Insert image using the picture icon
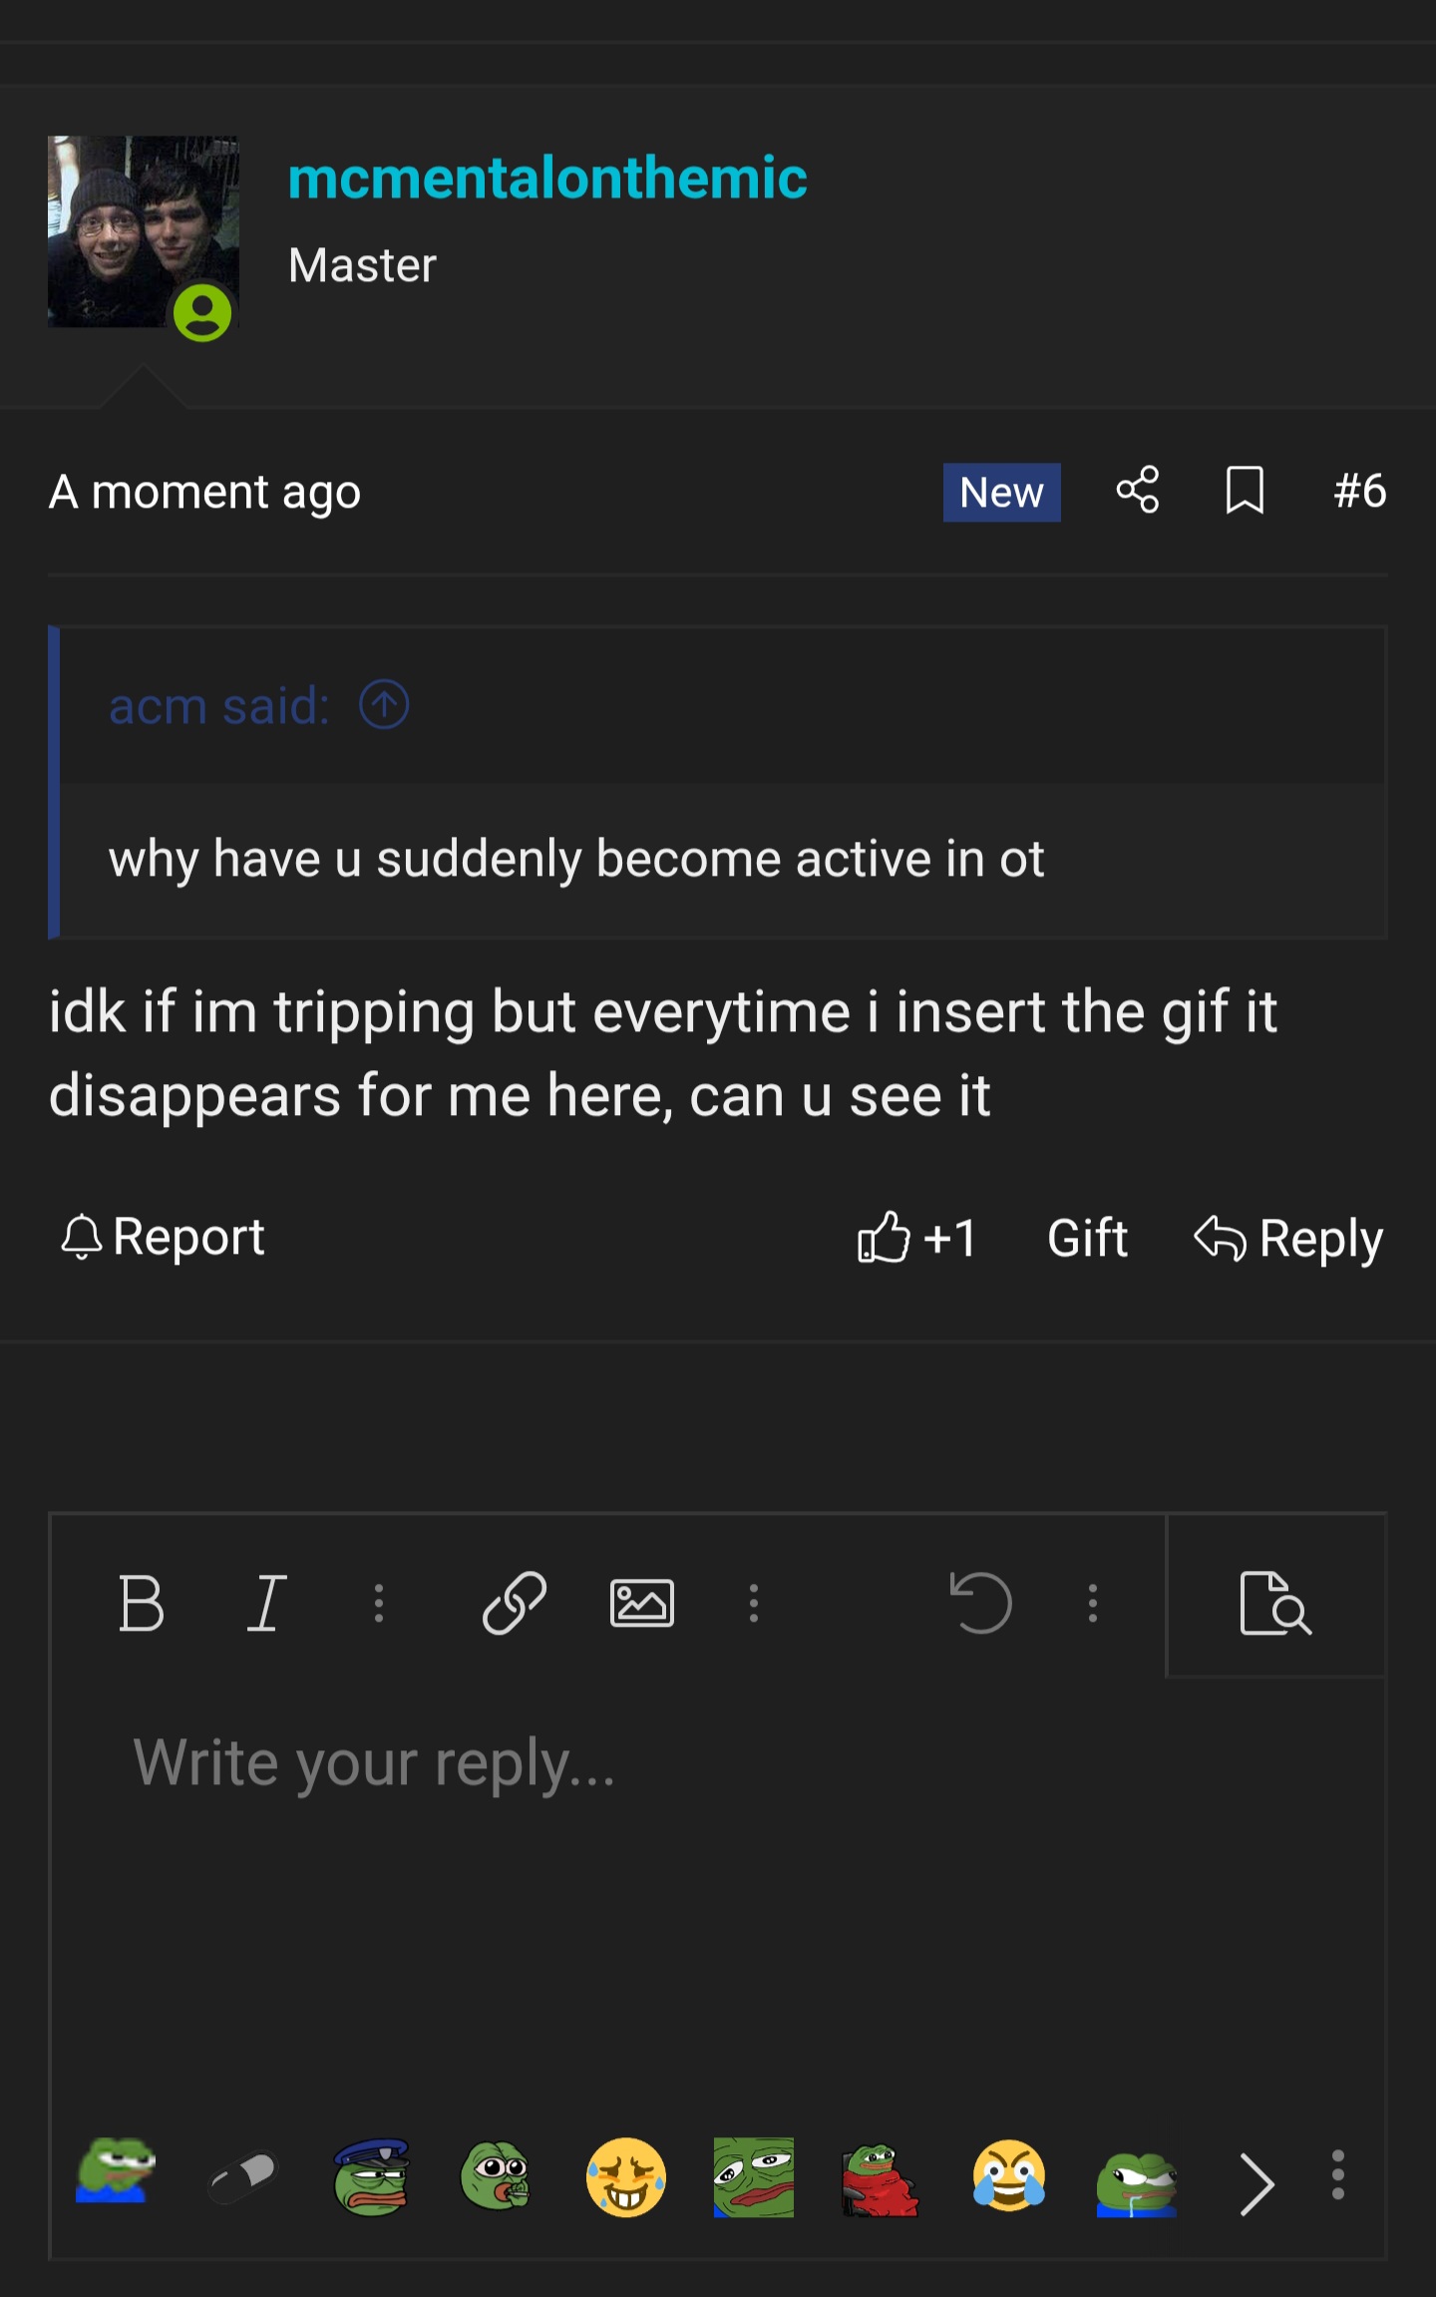This screenshot has height=2297, width=1436. pos(641,1603)
